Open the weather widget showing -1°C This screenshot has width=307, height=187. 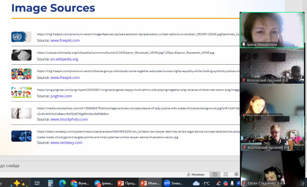[x=201, y=183]
